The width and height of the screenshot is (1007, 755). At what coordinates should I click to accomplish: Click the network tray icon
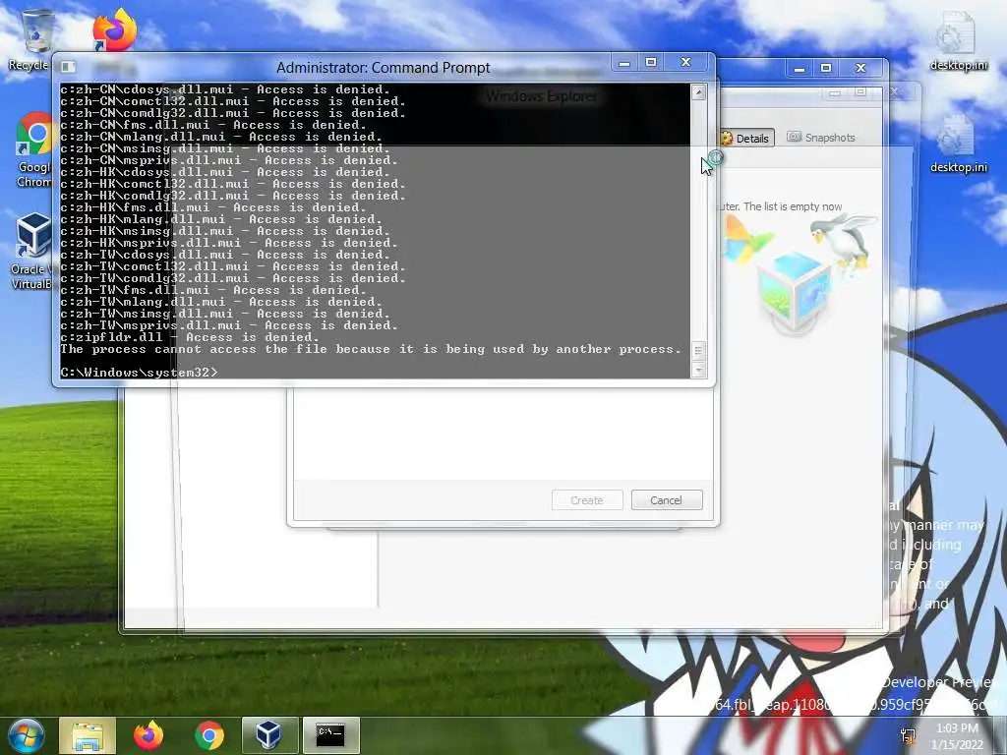[x=908, y=735]
